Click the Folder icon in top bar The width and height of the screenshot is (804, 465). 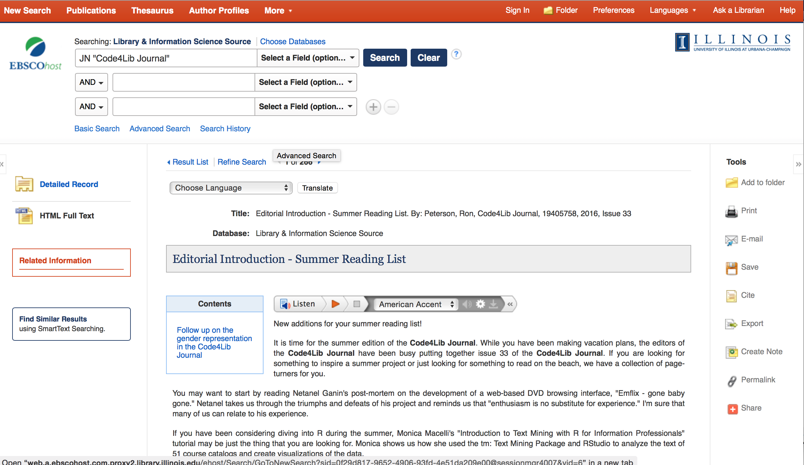tap(548, 11)
